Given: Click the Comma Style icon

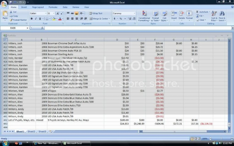Looking at the screenshot, I should pyautogui.click(x=125, y=19).
